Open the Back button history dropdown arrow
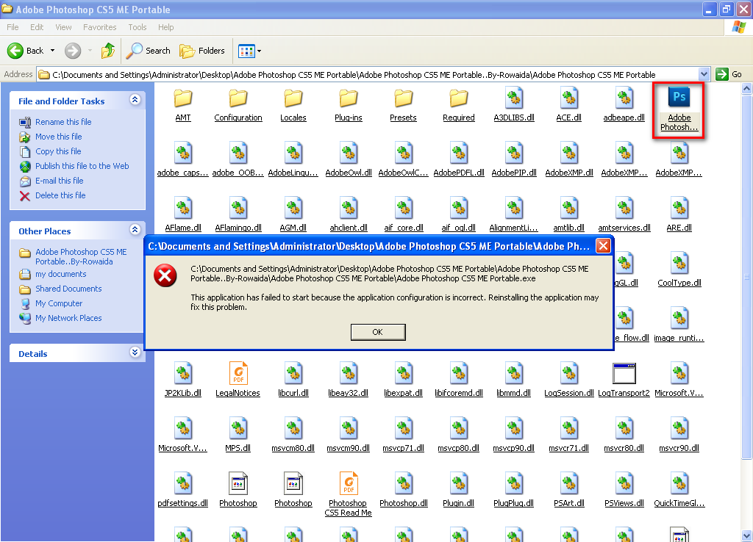Image resolution: width=753 pixels, height=542 pixels. tap(52, 51)
